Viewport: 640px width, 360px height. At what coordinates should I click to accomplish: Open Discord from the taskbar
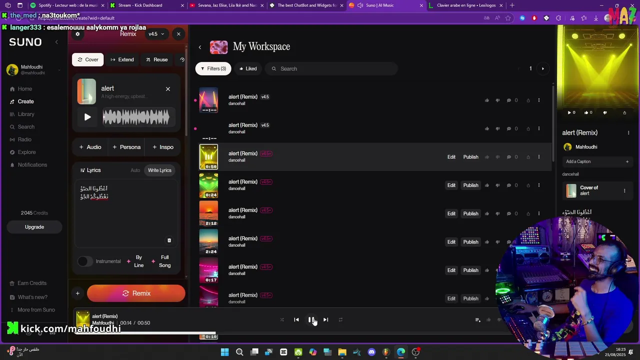tap(371, 352)
